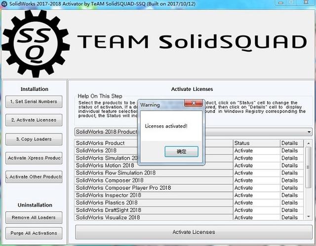This screenshot has width=316, height=246.
Task: Select the SolidWorks Motion 2018 row
Action: pyautogui.click(x=154, y=165)
